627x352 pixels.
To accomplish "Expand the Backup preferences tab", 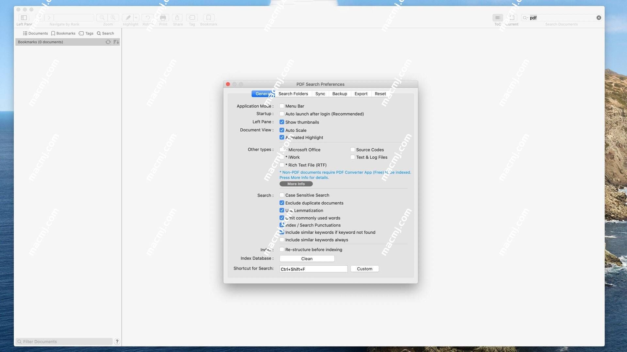I will click(x=340, y=94).
